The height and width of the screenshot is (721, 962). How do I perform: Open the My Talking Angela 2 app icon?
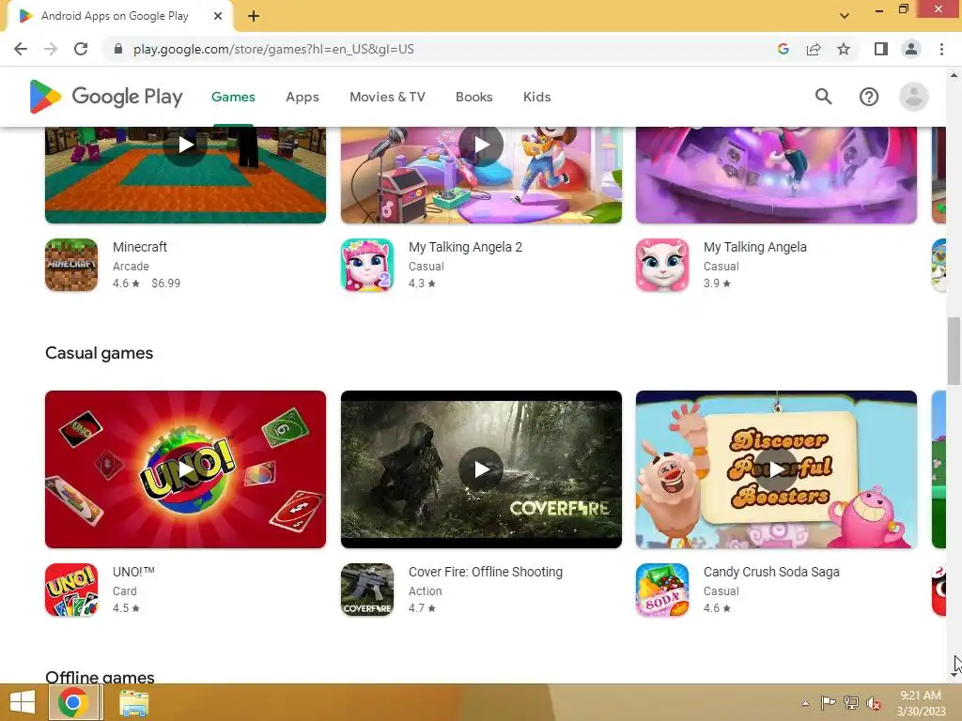click(367, 265)
